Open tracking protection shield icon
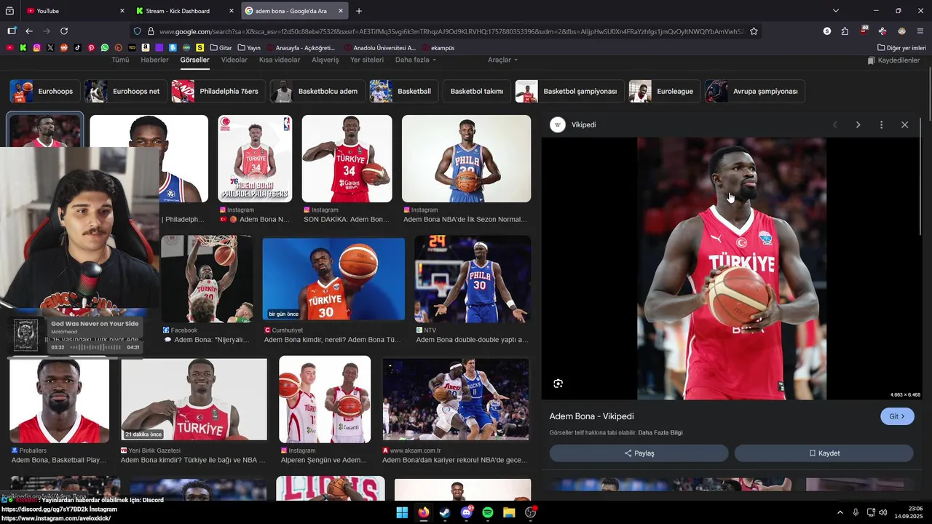 point(137,31)
